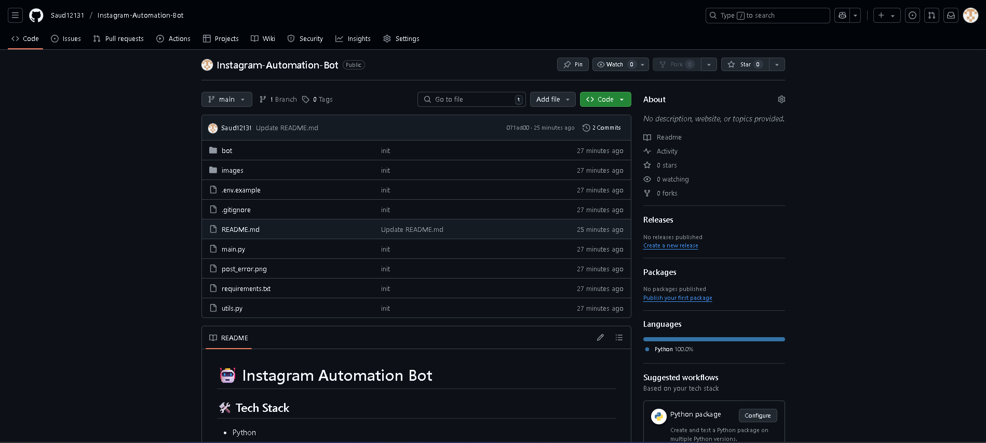Open the bot folder

click(227, 150)
